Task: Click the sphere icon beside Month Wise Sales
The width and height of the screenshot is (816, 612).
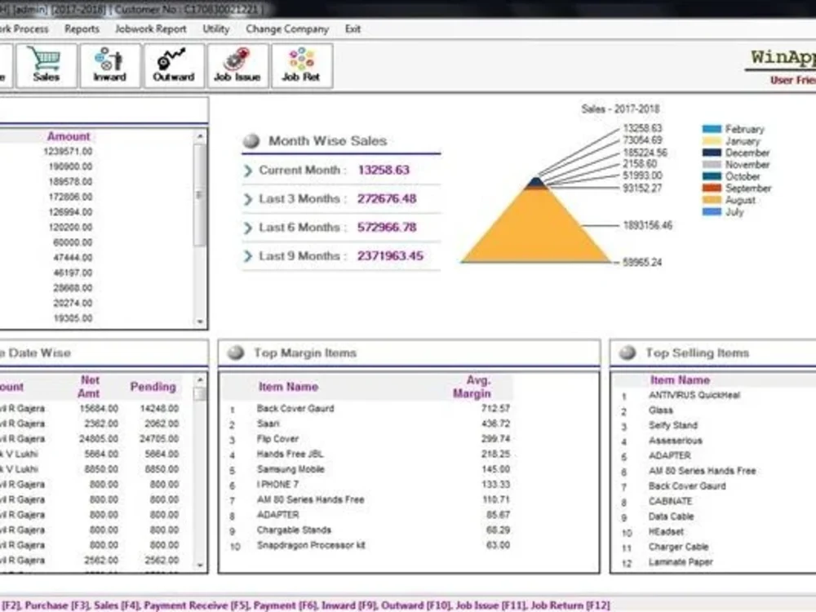Action: (x=251, y=141)
